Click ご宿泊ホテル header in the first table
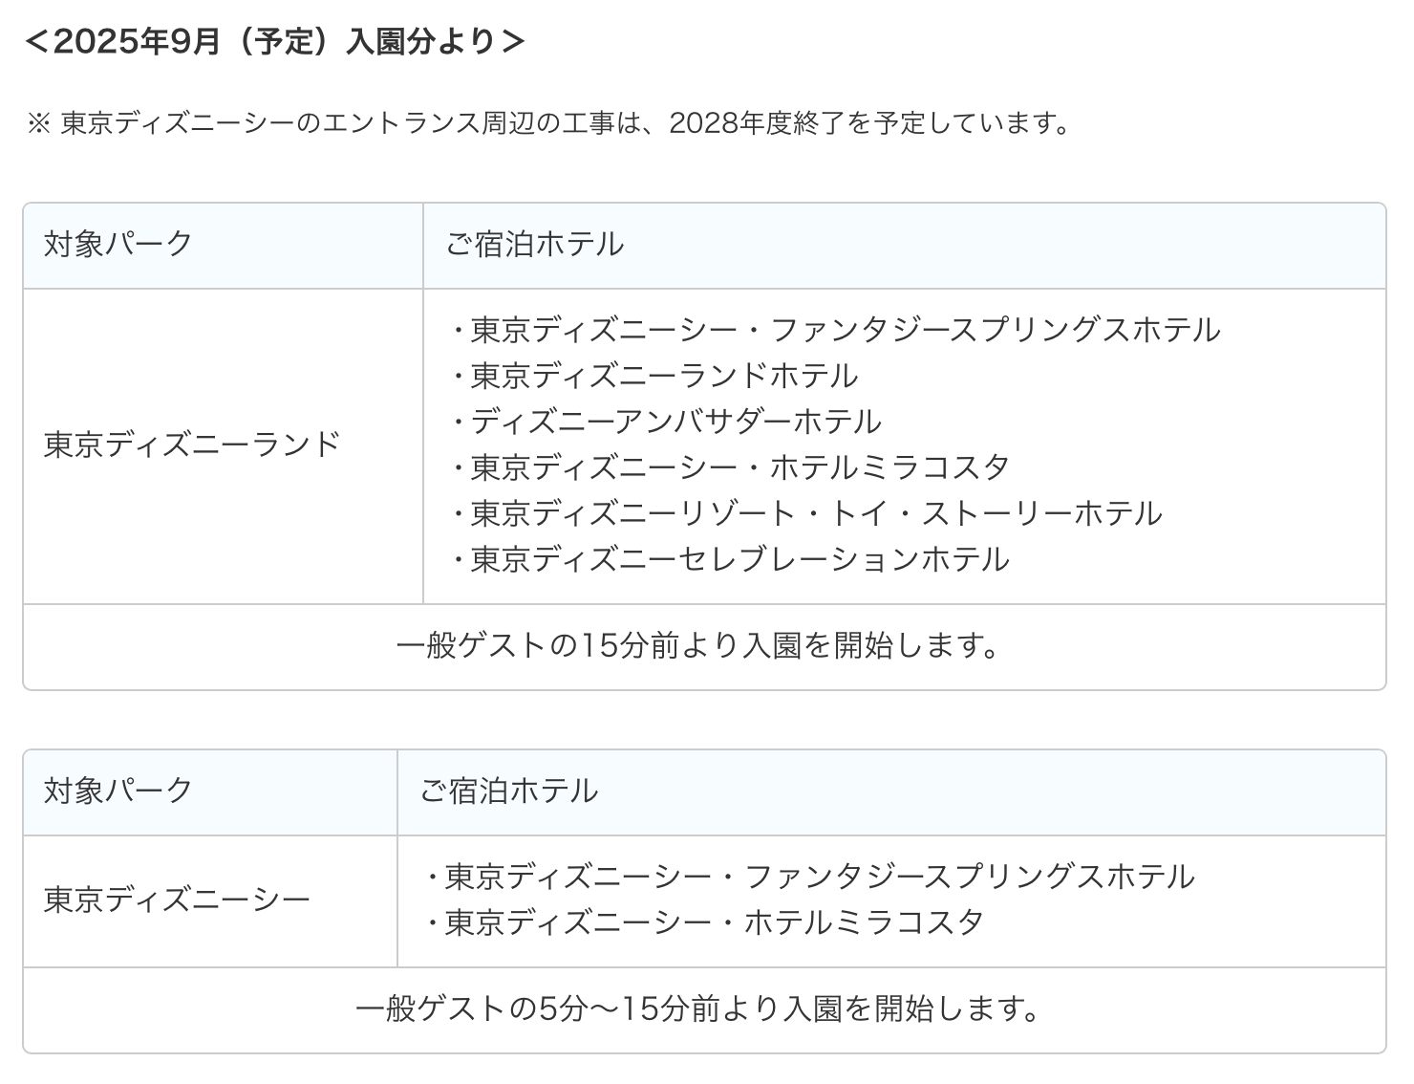Screen dimensions: 1414x1084 tap(535, 244)
